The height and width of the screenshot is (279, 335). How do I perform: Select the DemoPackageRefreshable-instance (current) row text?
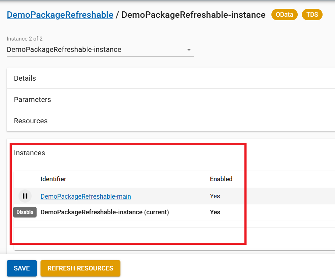tap(104, 212)
